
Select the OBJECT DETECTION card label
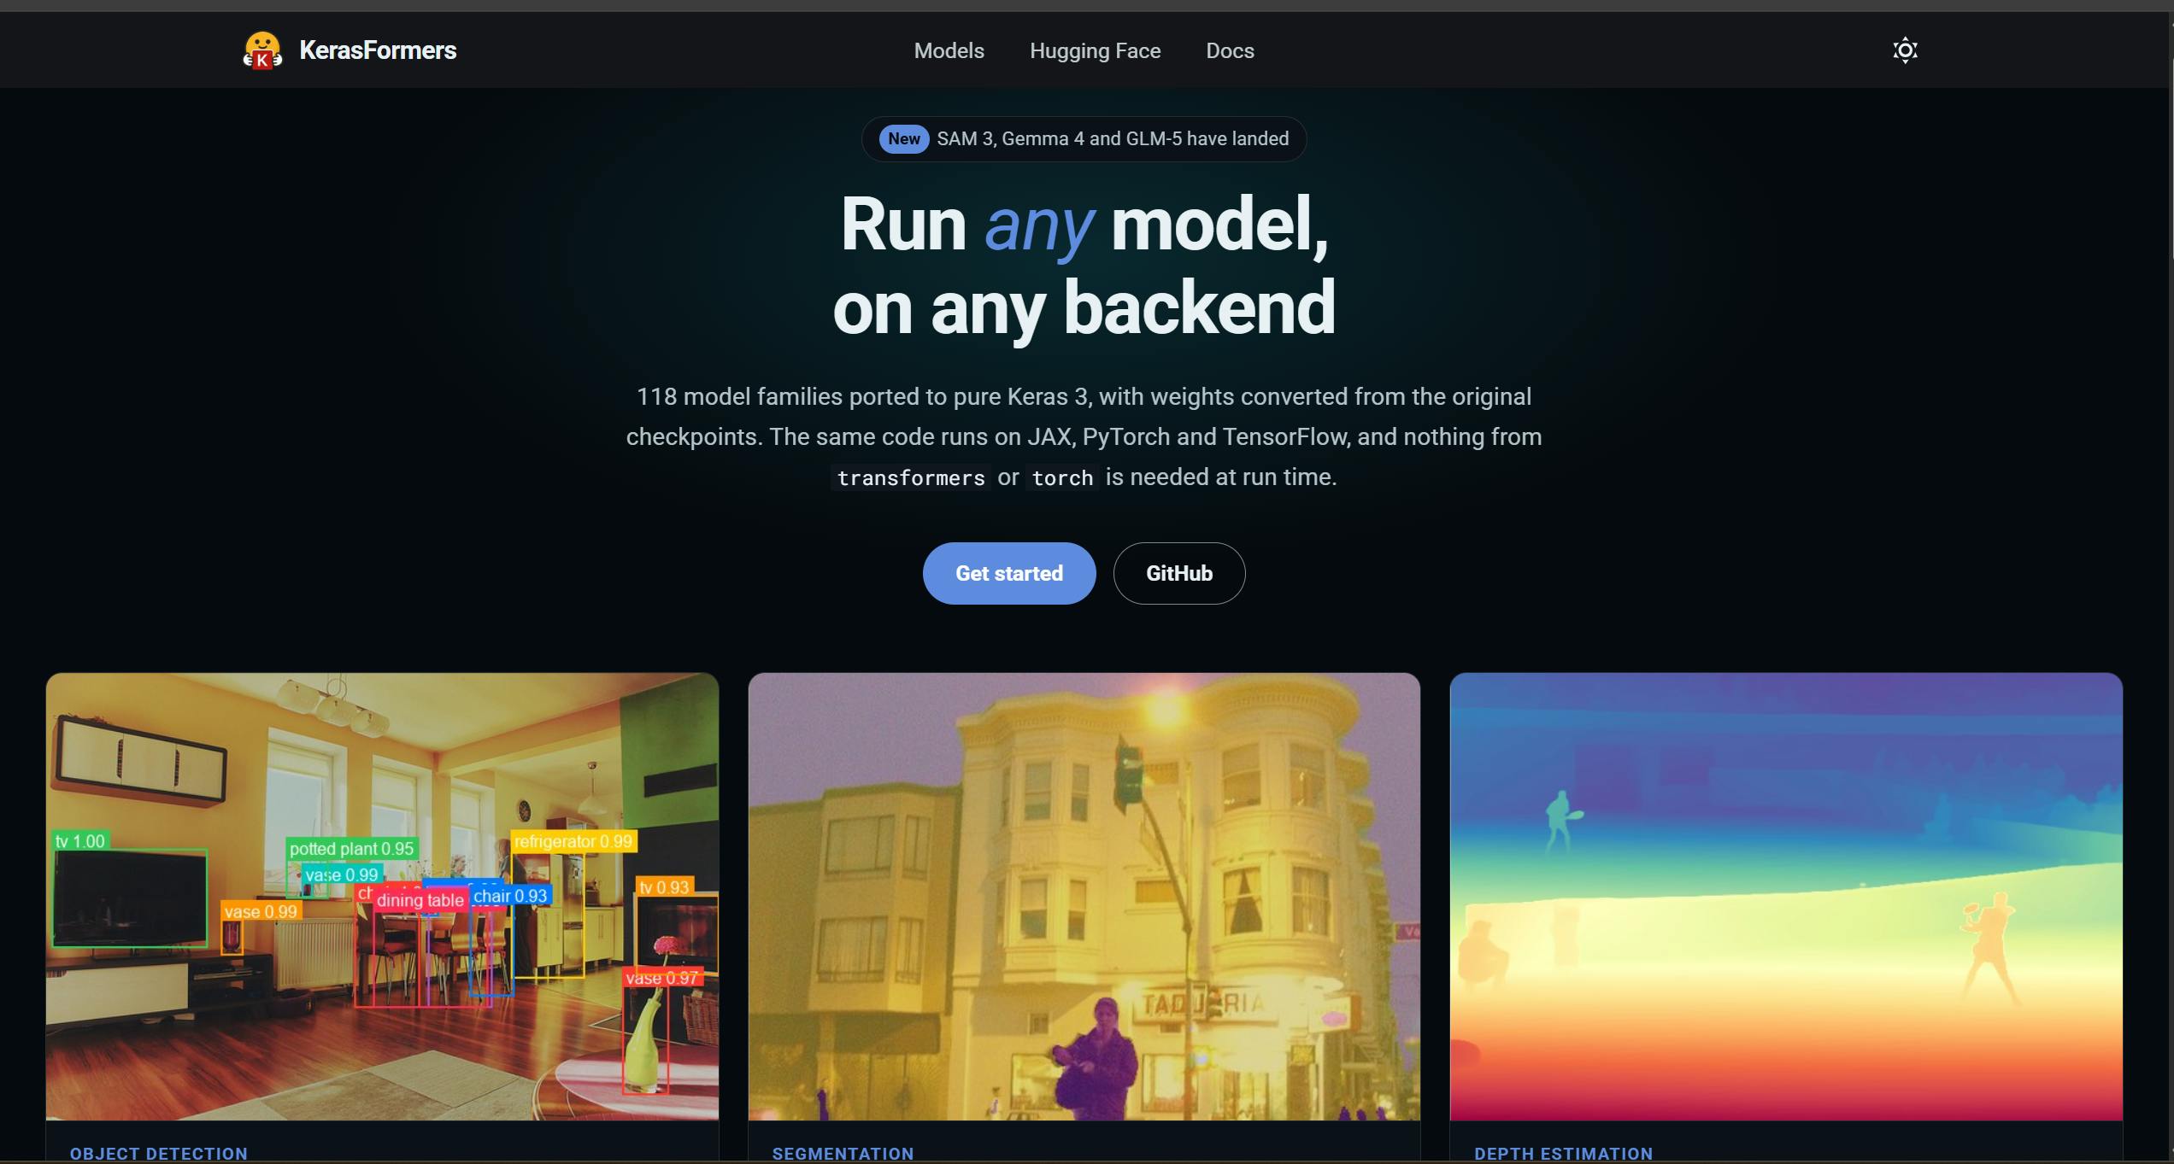coord(159,1153)
